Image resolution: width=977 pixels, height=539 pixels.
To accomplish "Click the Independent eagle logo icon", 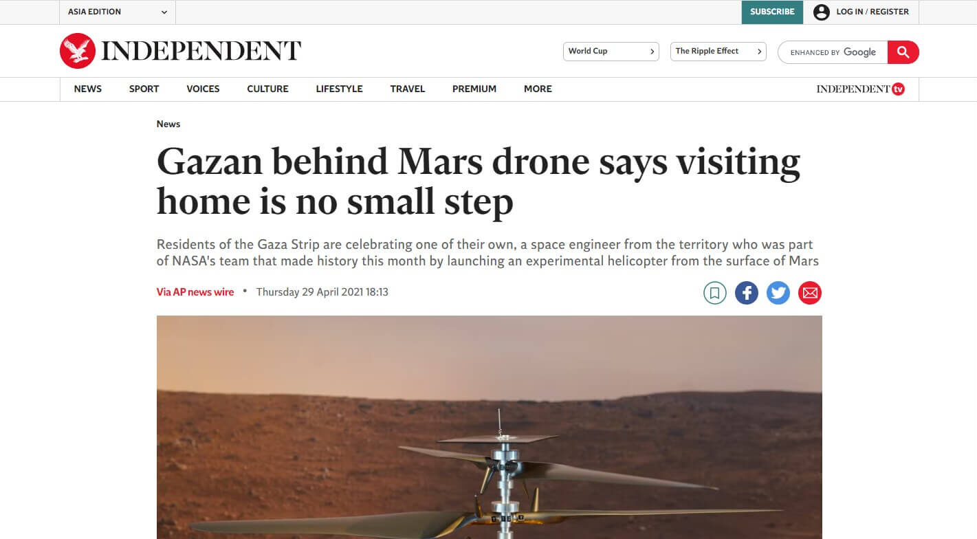I will pos(77,51).
